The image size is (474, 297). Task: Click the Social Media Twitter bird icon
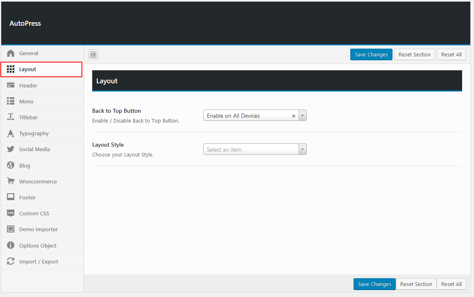11,149
